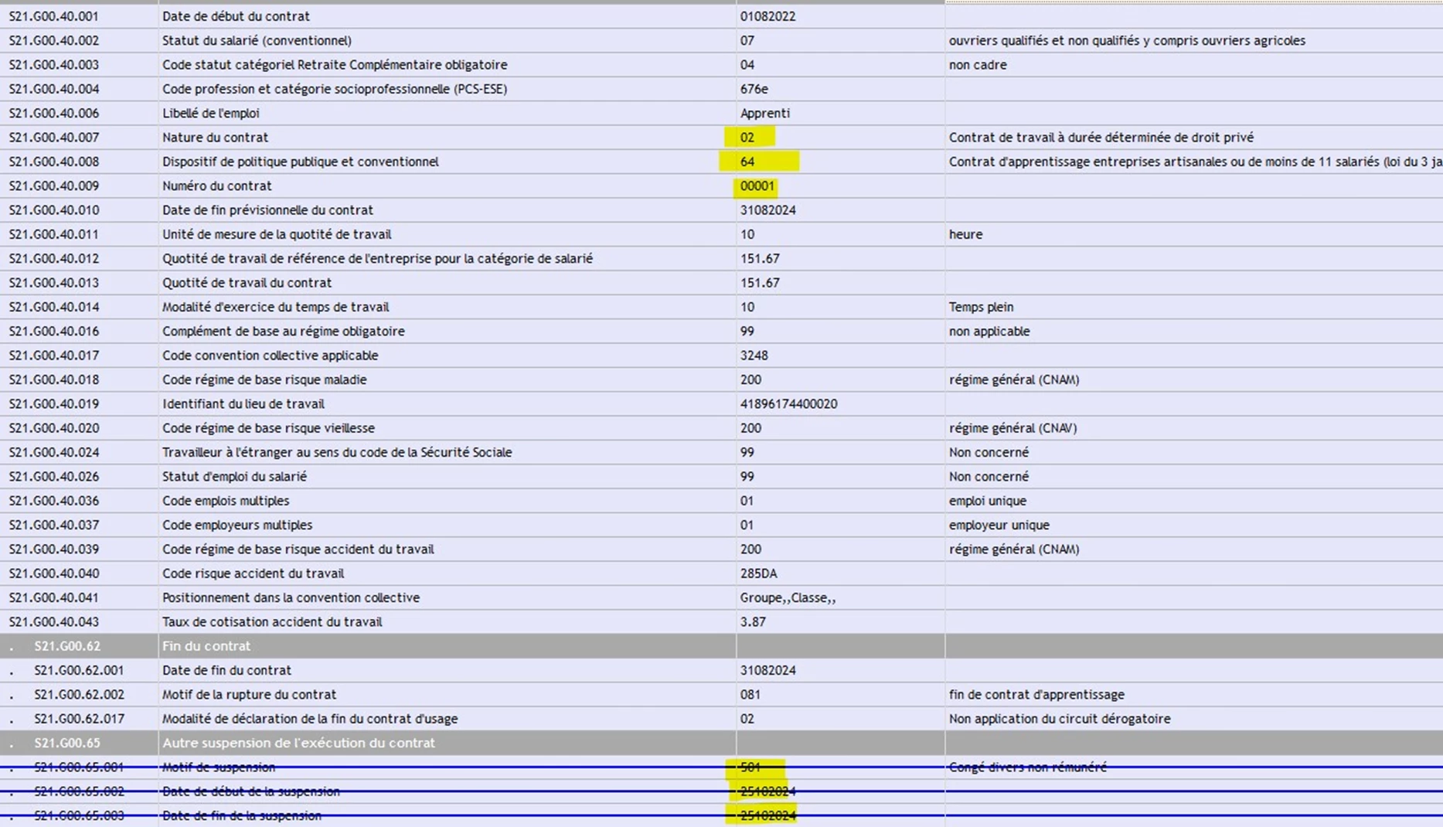Click the label 'Taux de cotisation accident du travail'
1443x827 pixels.
point(272,621)
